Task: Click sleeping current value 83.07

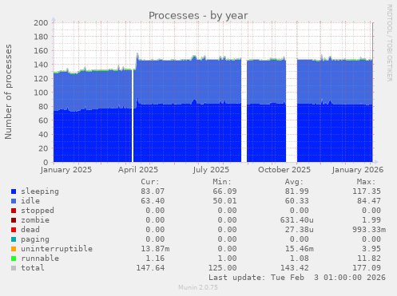Action: click(153, 191)
